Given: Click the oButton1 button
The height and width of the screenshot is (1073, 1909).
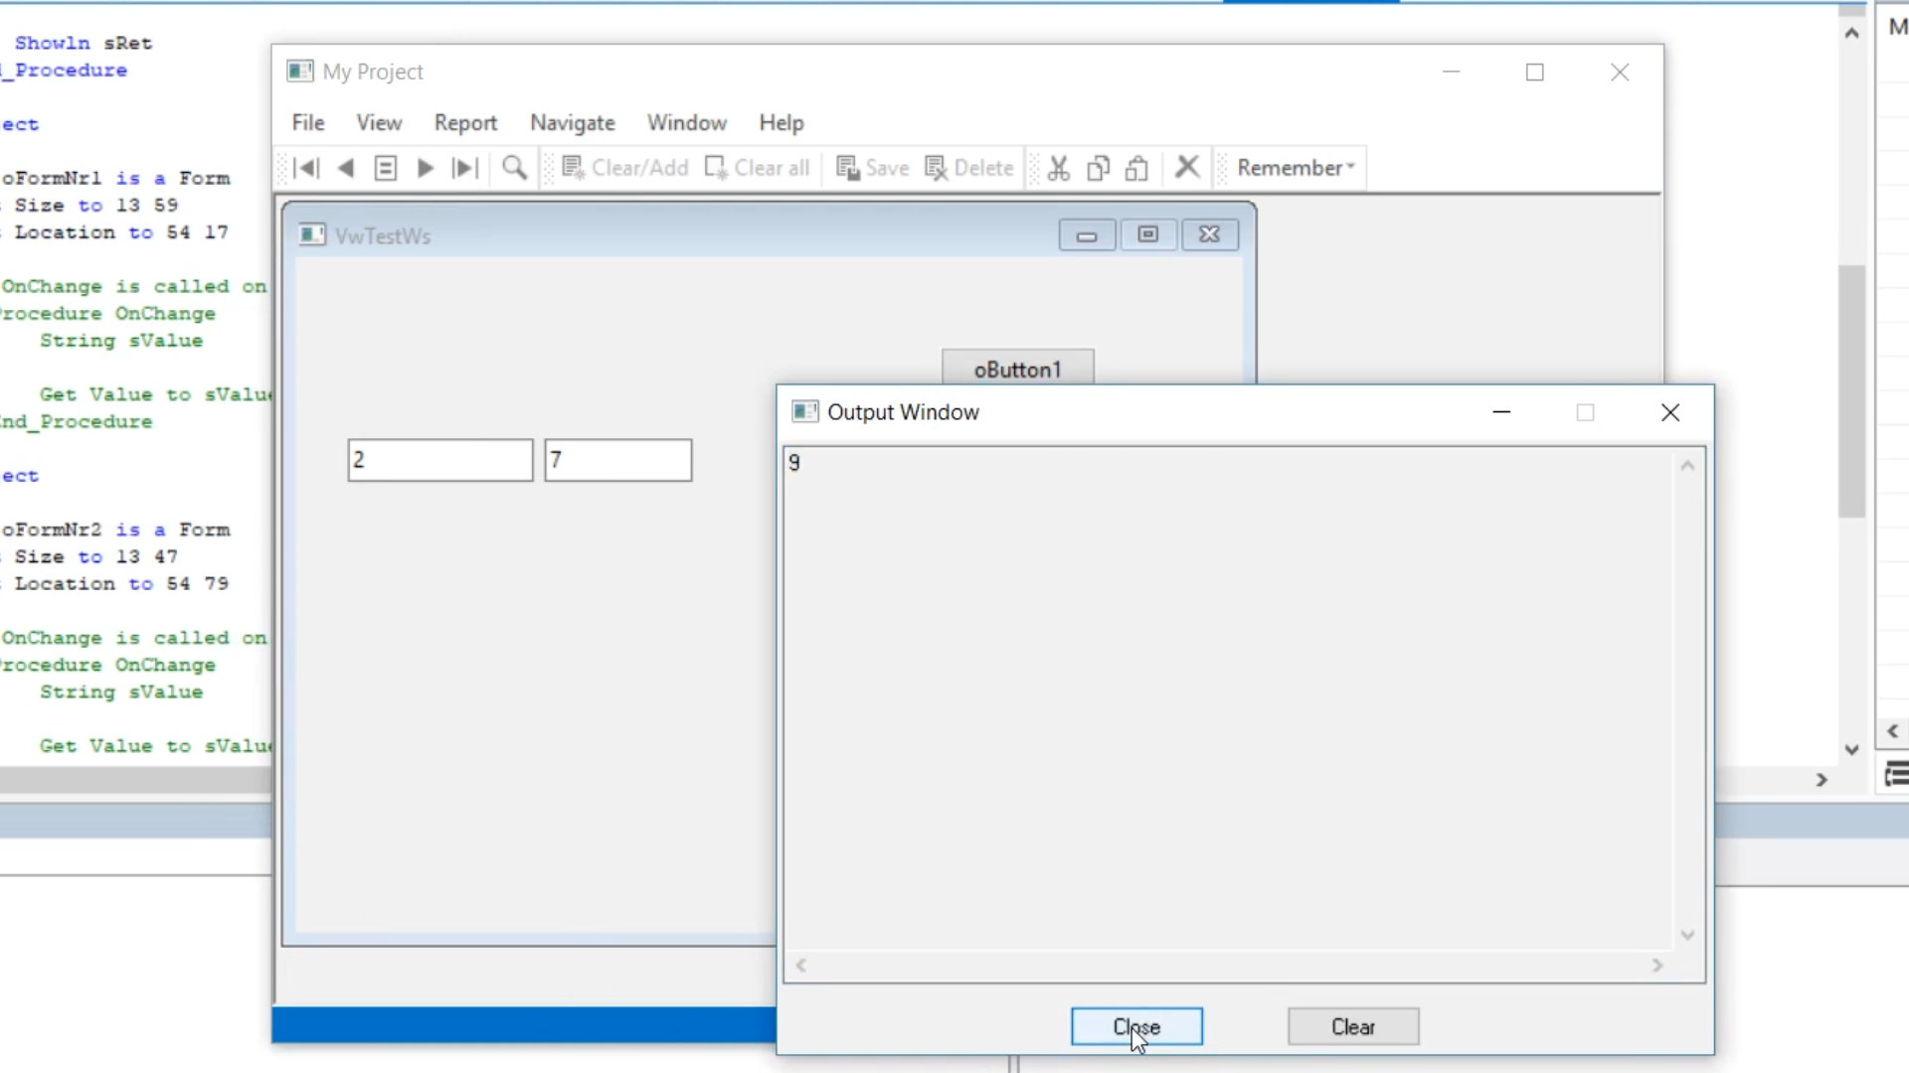Looking at the screenshot, I should click(x=1017, y=369).
